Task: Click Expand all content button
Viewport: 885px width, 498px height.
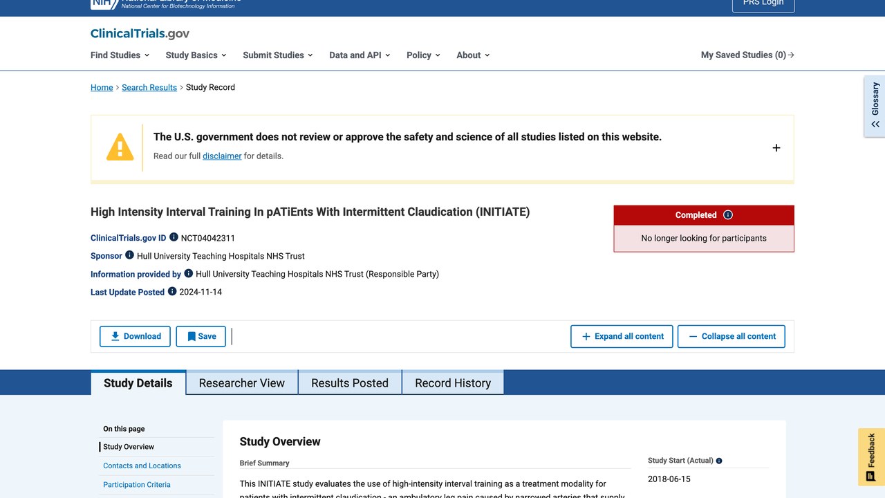Action: [622, 336]
